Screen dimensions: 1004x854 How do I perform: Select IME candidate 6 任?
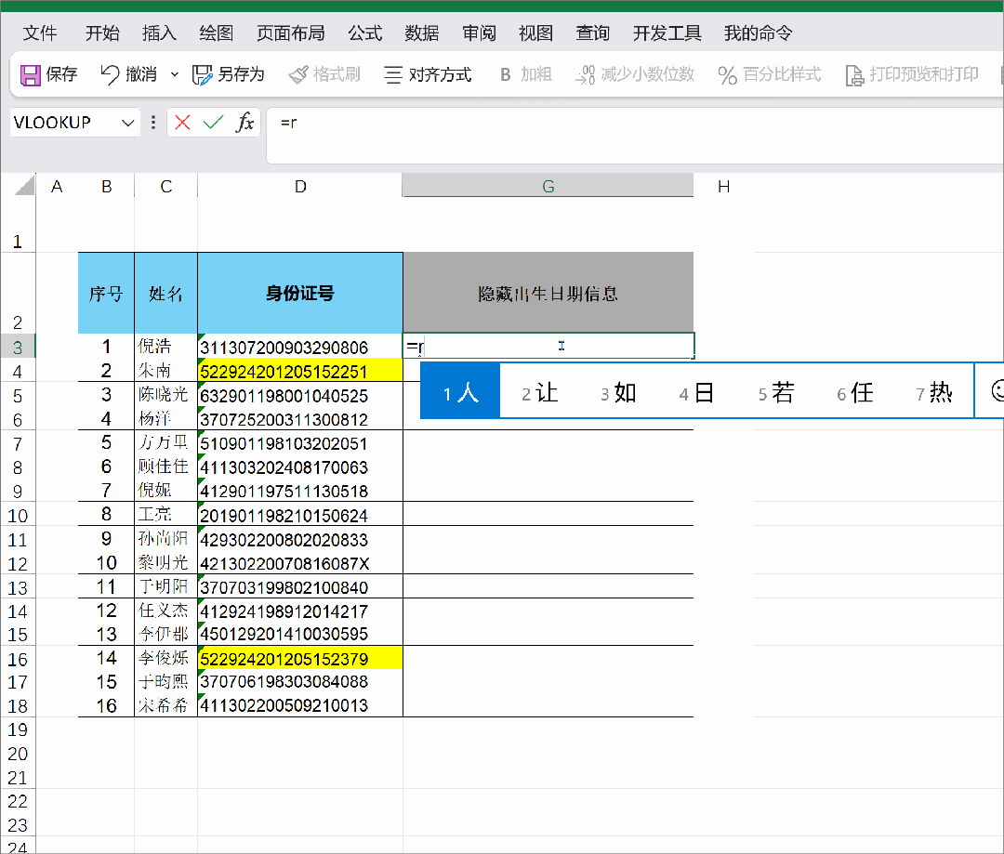click(855, 392)
